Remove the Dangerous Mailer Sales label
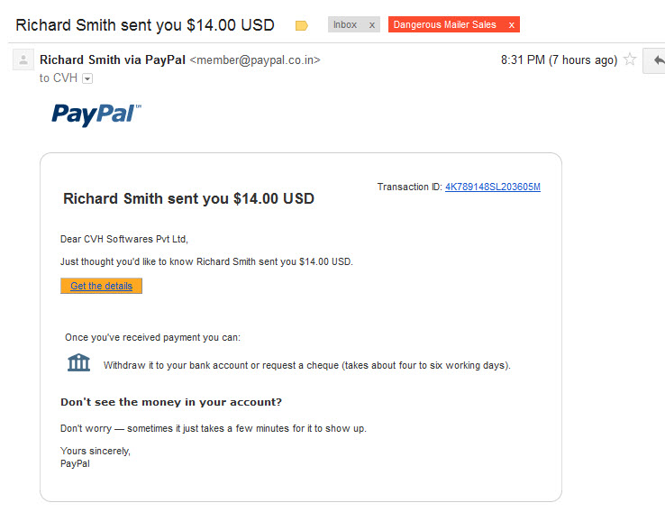Screen dimensions: 665x512 512,25
